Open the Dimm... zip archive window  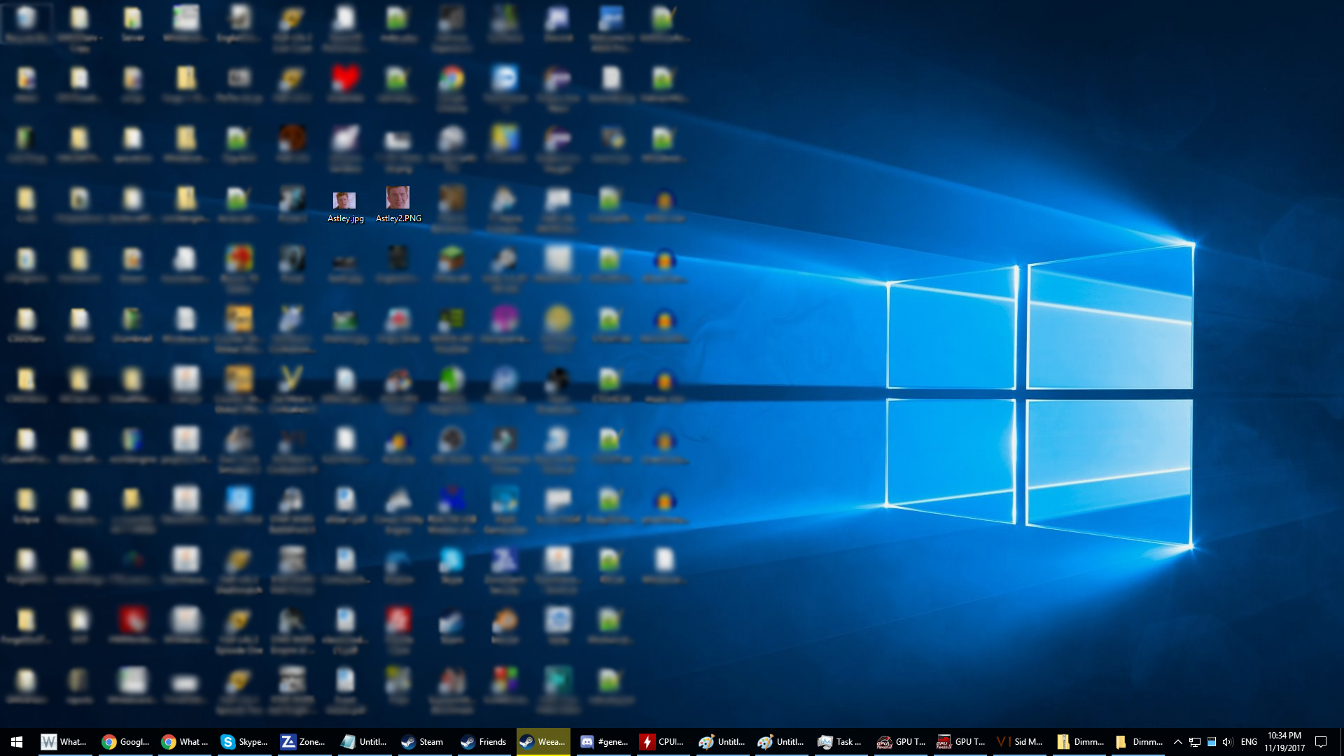(x=1080, y=742)
